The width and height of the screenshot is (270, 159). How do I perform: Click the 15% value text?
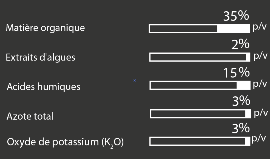[x=237, y=73]
